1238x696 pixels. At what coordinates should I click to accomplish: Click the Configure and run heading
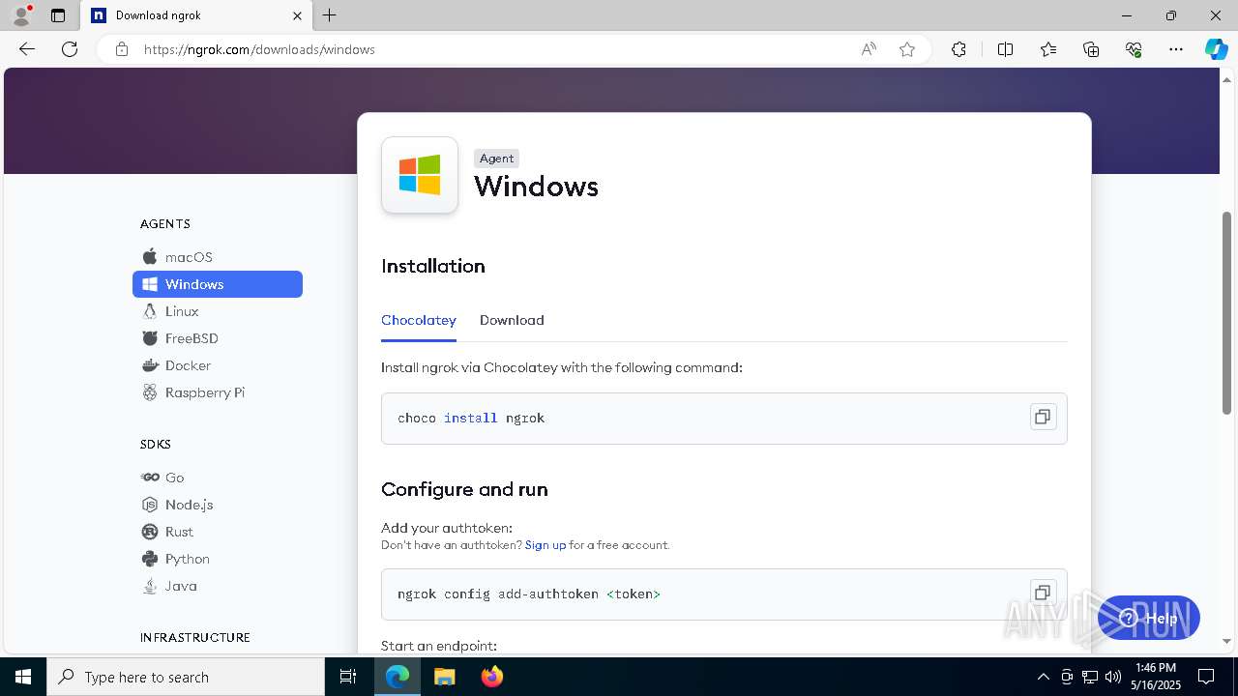click(x=464, y=489)
